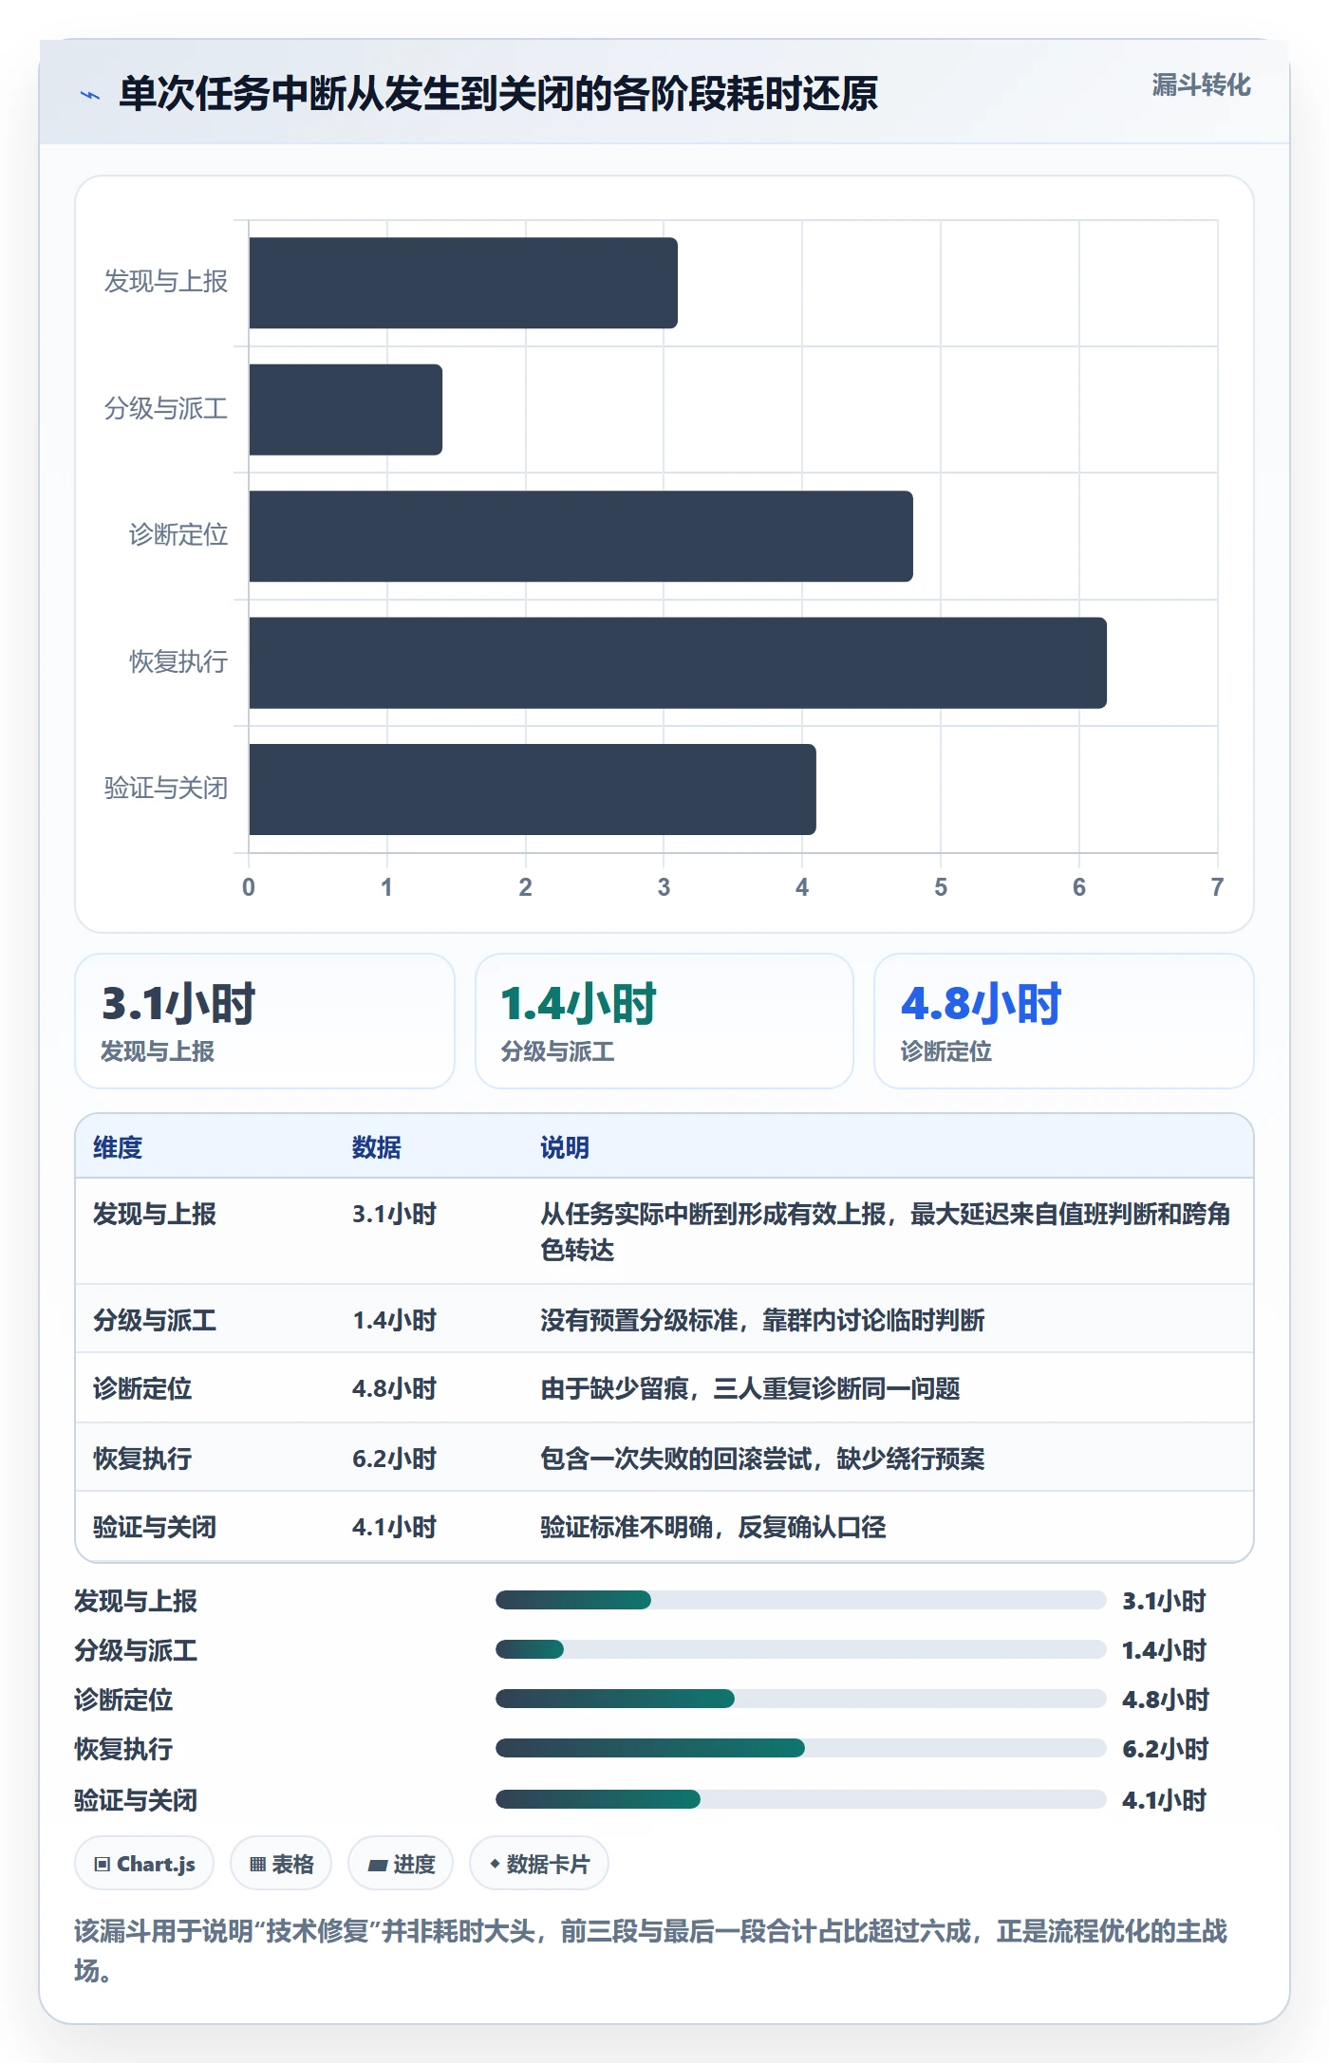Select the 恢复执行 table row name
Image resolution: width=1329 pixels, height=2063 pixels.
click(x=142, y=1459)
